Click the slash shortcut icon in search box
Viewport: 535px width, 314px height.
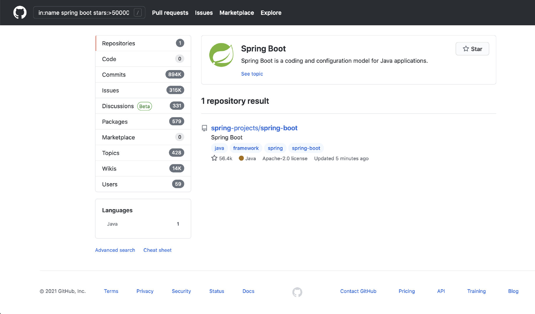[137, 13]
